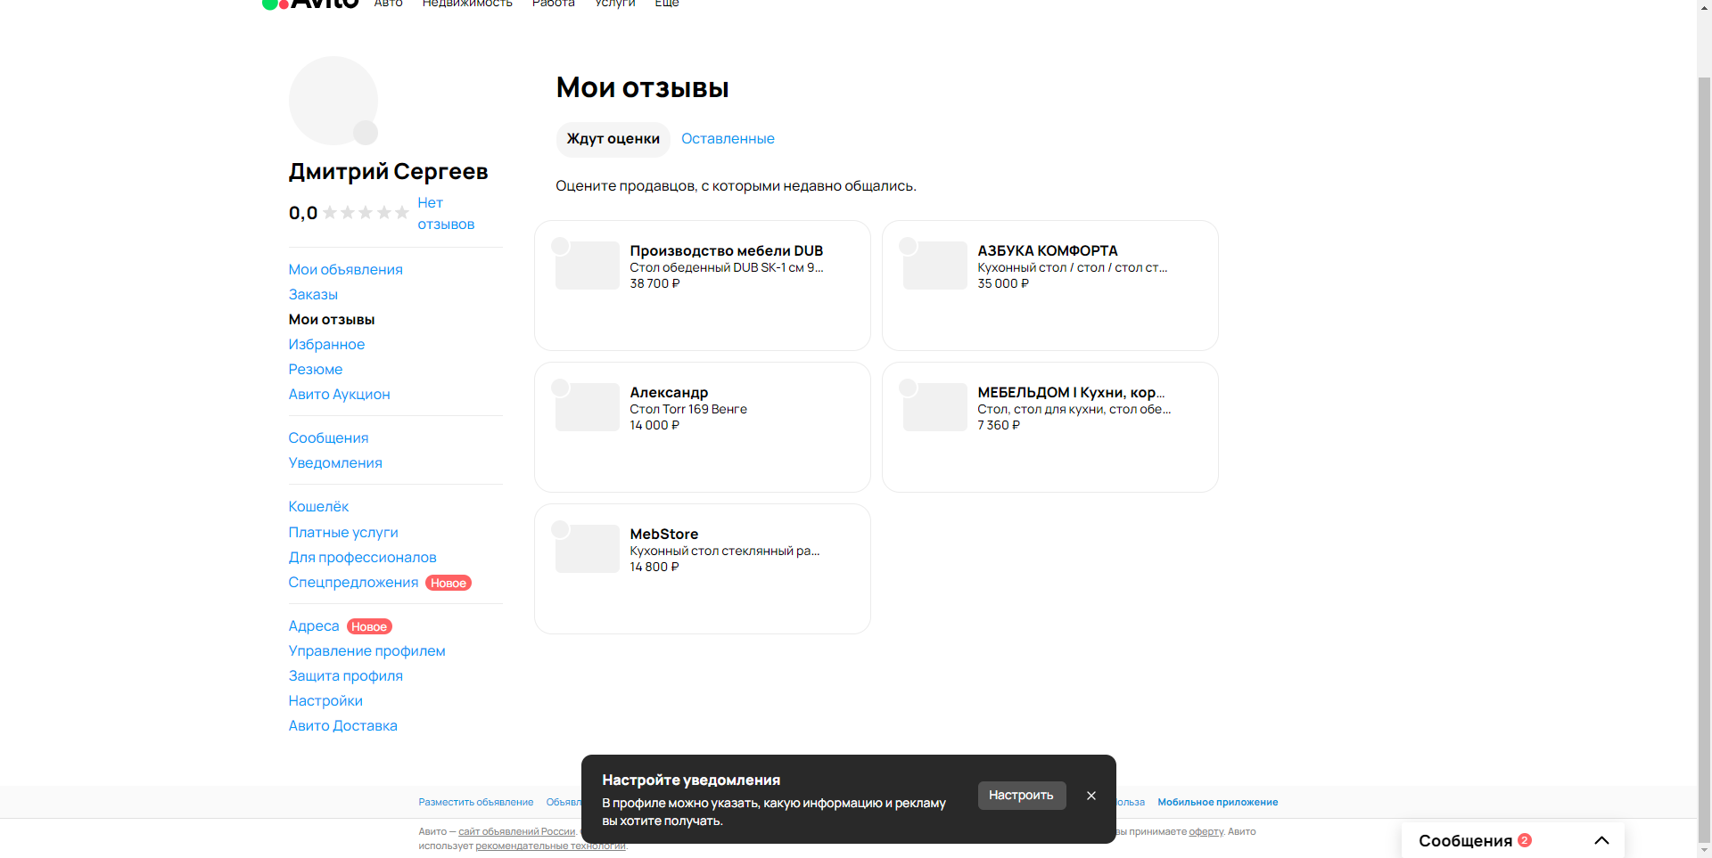Viewport: 1712px width, 858px height.
Task: Click the АЗБУКА КОМФОРТА seller avatar
Action: pyautogui.click(x=908, y=246)
